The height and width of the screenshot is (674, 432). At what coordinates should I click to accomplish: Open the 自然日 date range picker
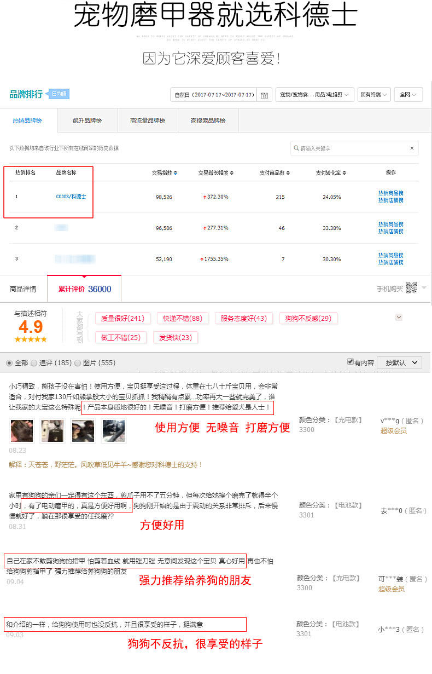221,95
